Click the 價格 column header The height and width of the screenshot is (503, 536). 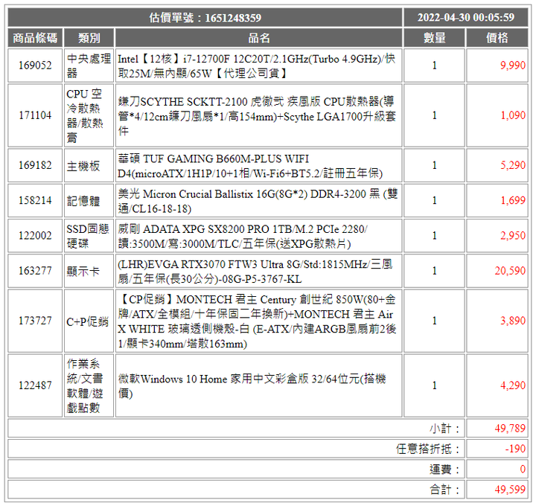[x=497, y=38]
